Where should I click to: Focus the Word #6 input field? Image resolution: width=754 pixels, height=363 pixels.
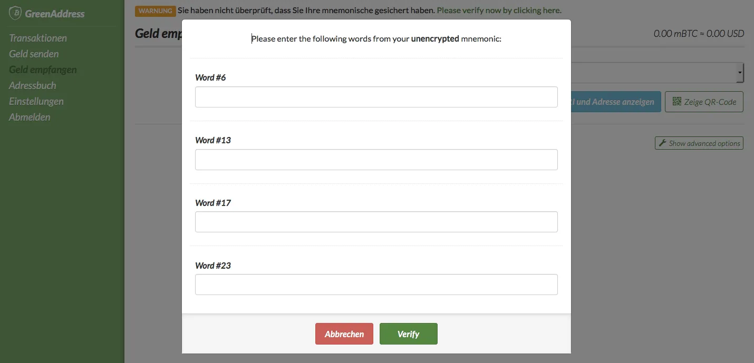point(376,97)
